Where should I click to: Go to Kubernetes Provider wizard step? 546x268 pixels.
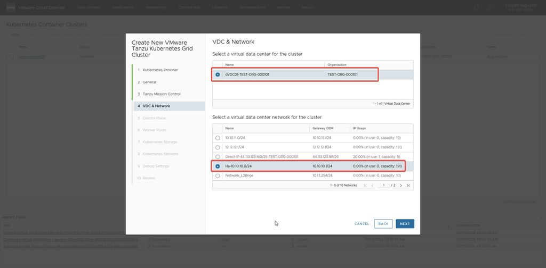160,70
